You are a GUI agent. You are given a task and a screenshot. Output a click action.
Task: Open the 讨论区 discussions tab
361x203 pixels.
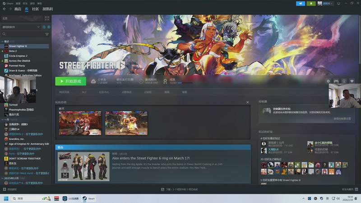(x=148, y=92)
